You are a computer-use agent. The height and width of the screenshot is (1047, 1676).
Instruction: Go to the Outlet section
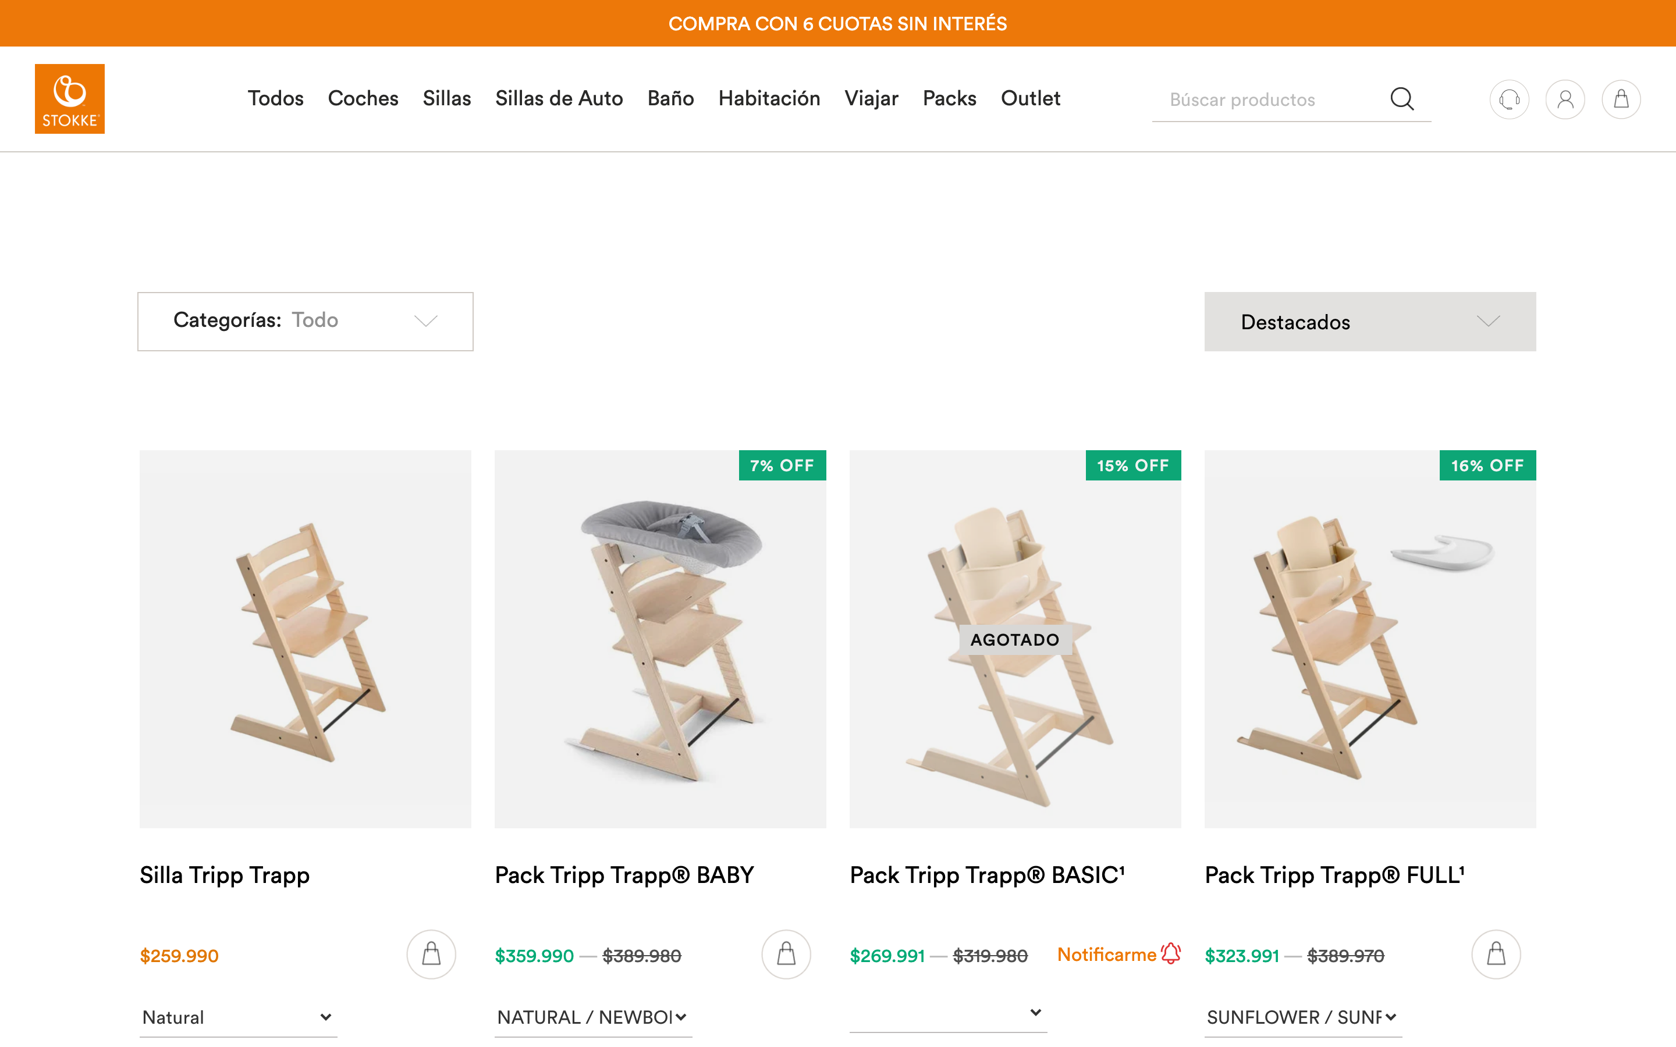(x=1030, y=98)
